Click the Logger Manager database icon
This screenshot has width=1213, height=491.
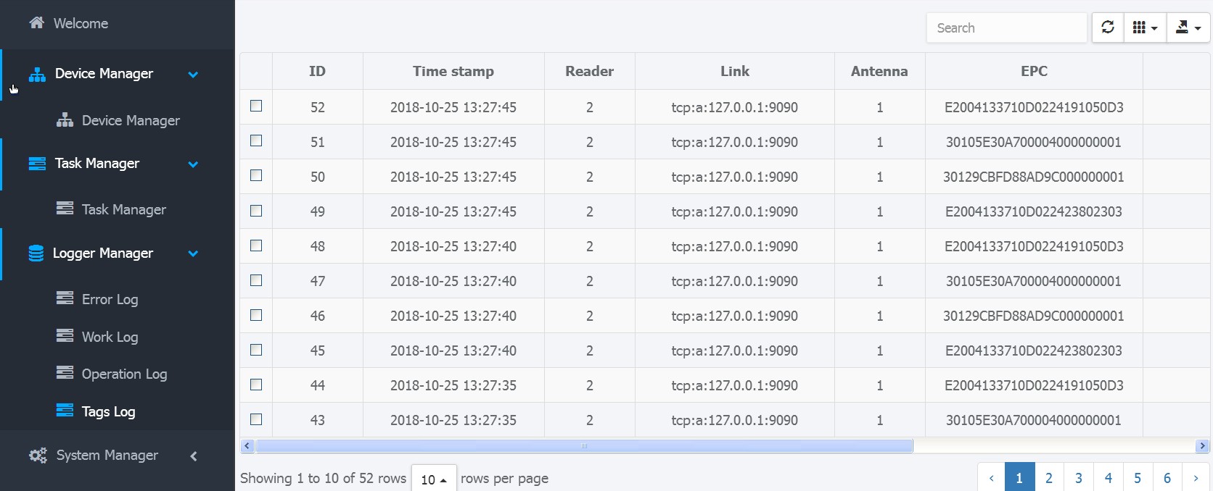[36, 253]
